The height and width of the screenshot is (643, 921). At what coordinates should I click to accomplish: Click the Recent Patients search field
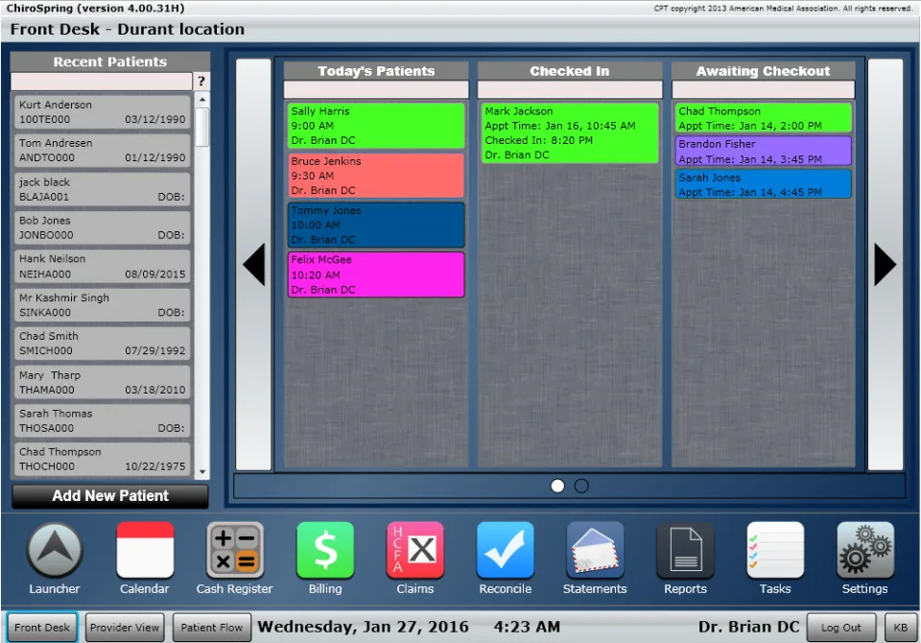[102, 82]
